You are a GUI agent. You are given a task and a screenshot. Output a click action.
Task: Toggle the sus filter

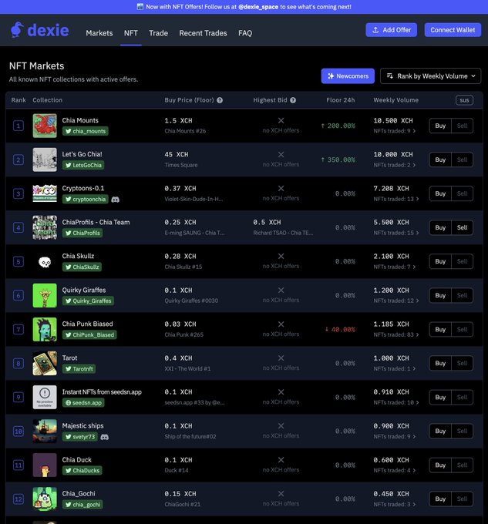point(464,100)
